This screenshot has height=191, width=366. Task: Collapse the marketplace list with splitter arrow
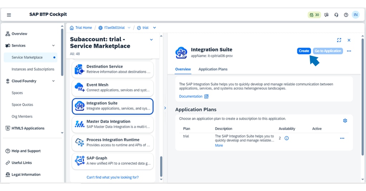pos(165,108)
